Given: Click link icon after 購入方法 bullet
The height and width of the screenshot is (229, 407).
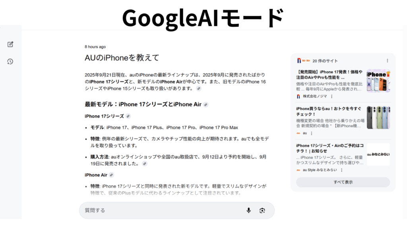Looking at the screenshot, I should tap(145, 163).
